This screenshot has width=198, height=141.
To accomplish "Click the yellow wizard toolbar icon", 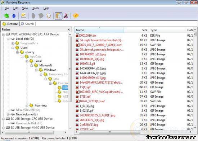I will (x=23, y=16).
